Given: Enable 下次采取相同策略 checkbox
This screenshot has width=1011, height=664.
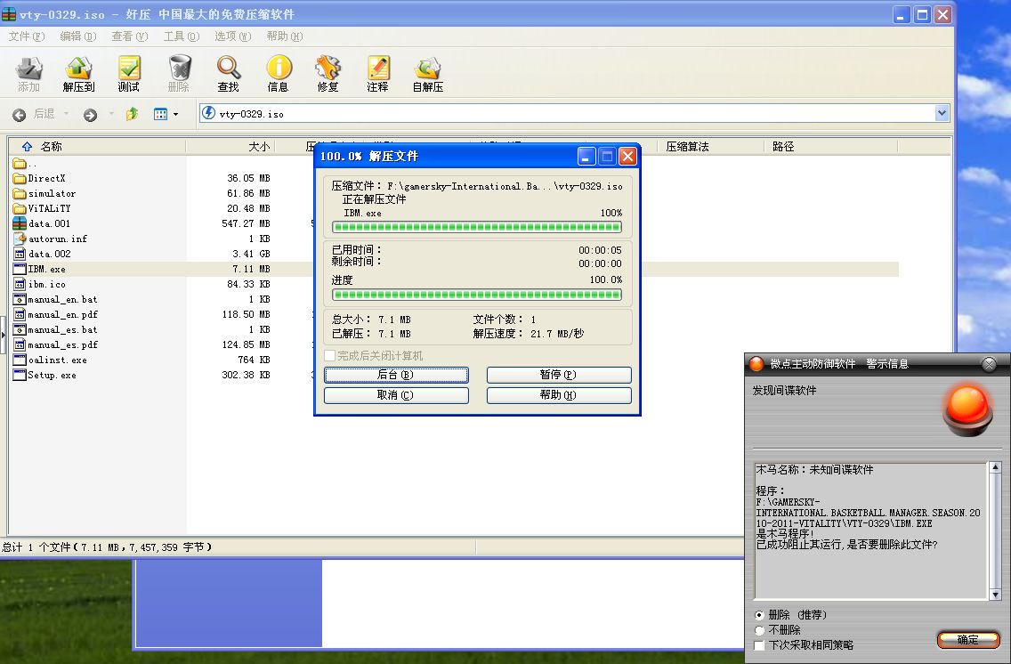Looking at the screenshot, I should [759, 644].
